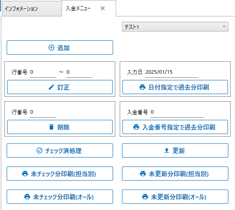The image size is (235, 210).
Task: Click the trash icon on 削除 button
Action: [51, 127]
